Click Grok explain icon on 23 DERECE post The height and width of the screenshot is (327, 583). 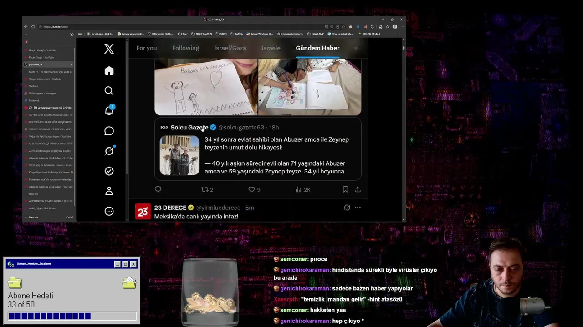347,208
